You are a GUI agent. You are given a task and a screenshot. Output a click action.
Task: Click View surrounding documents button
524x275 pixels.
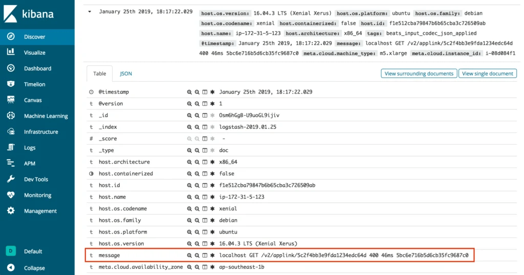[419, 74]
